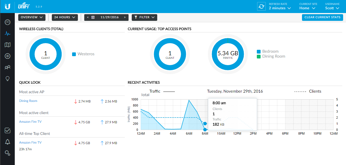Open the Devices circle icon in sidebar
This screenshot has width=346, height=165.
pyautogui.click(x=8, y=56)
